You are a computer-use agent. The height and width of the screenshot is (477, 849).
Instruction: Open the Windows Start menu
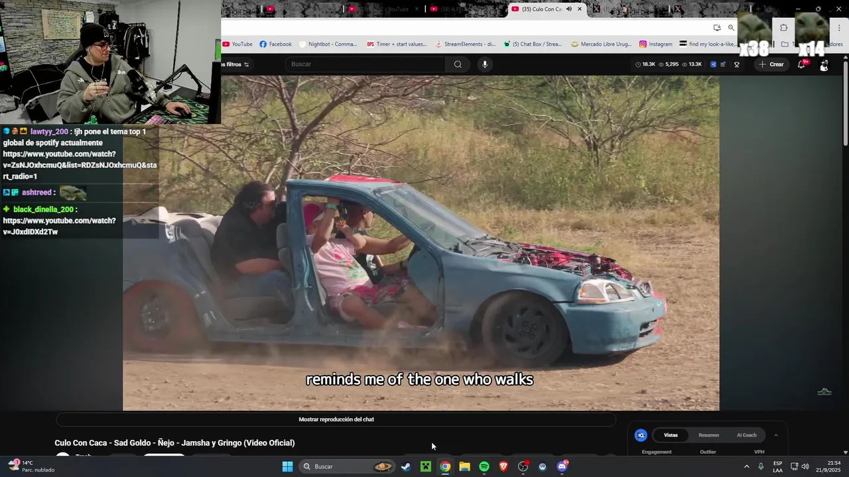[287, 466]
